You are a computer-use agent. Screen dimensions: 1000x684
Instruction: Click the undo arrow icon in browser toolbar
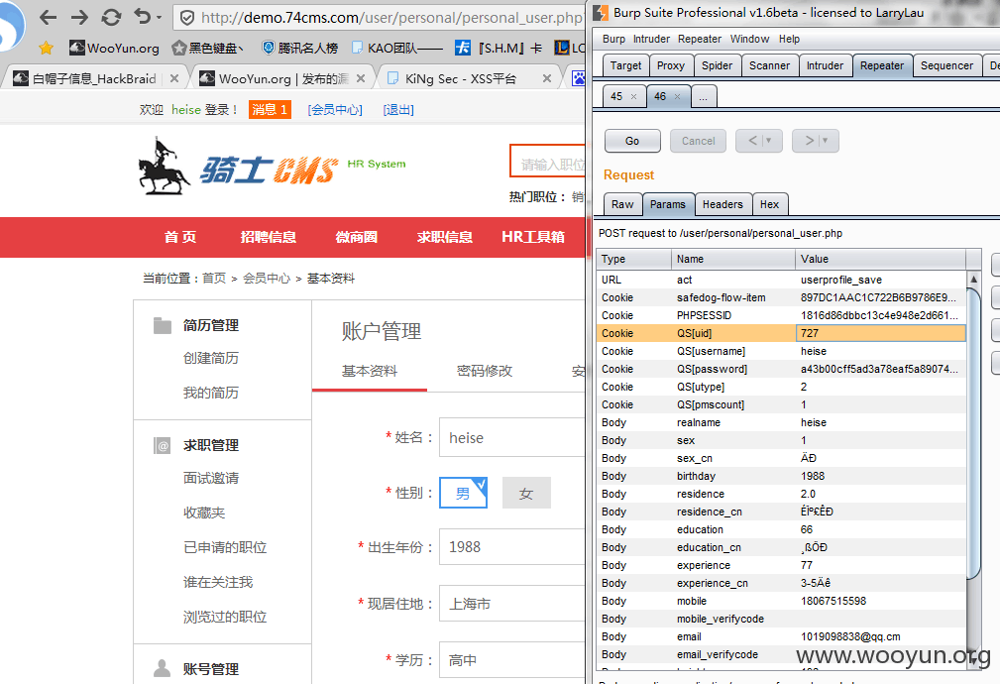142,17
